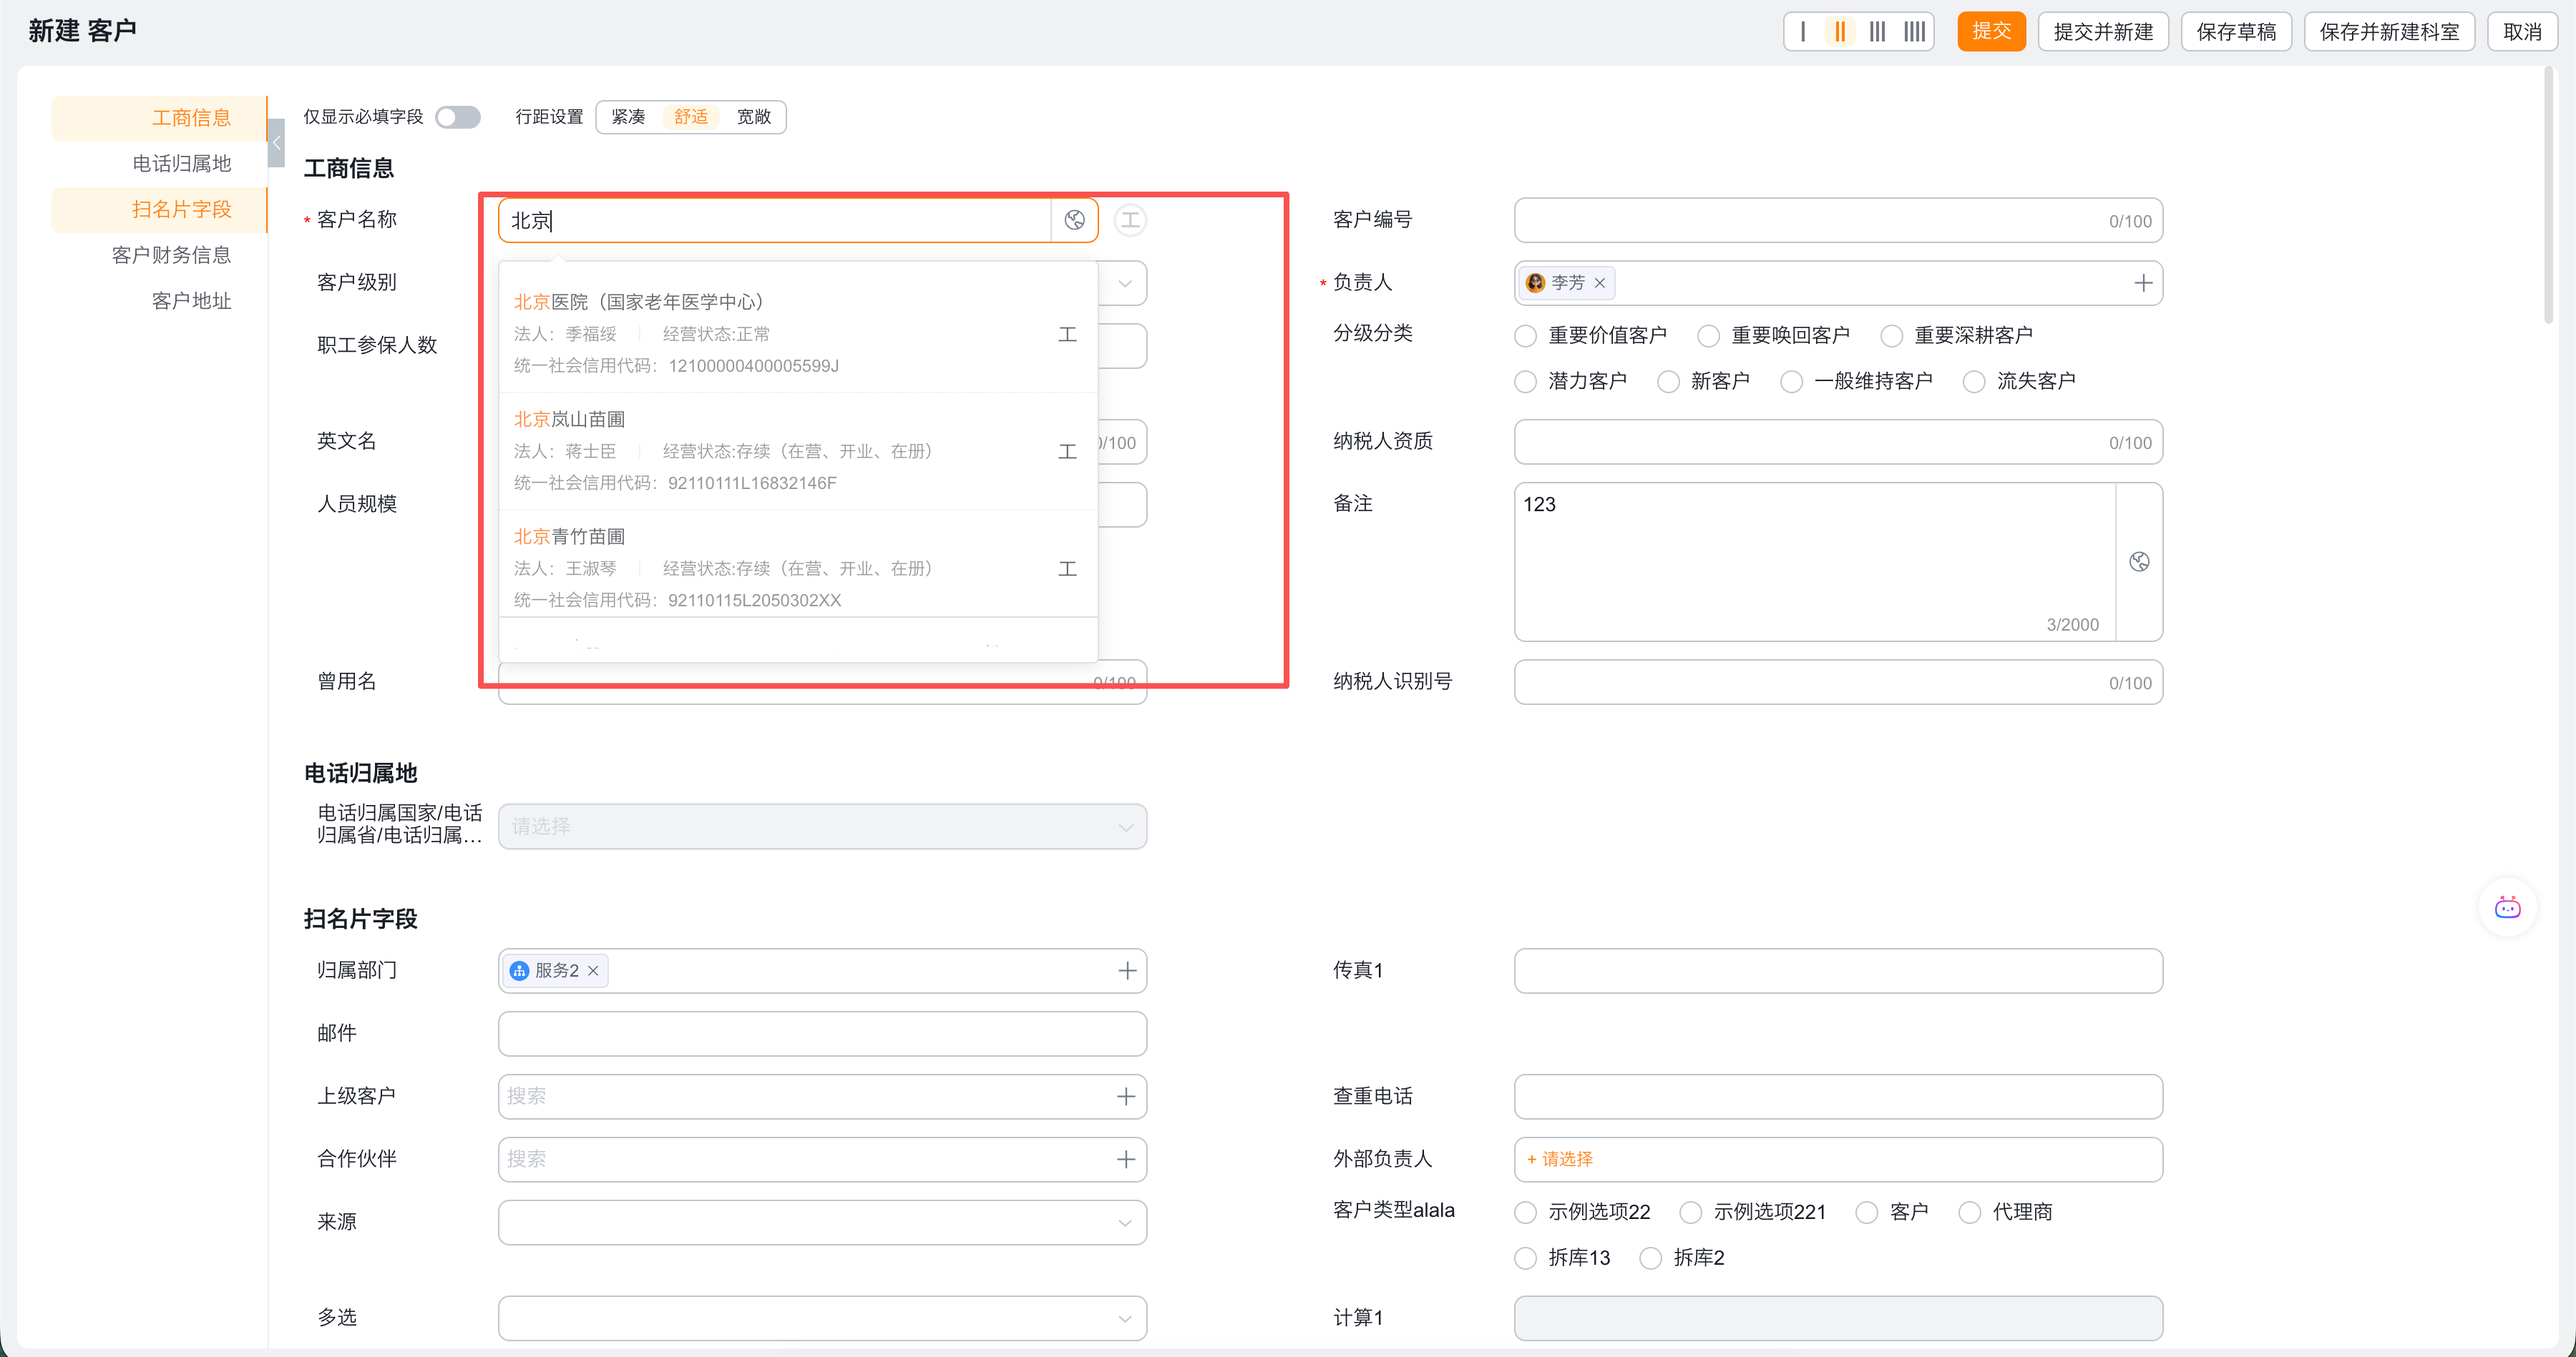Remove 李芳 from 负责人 field
Image resolution: width=2576 pixels, height=1357 pixels.
click(x=1600, y=284)
